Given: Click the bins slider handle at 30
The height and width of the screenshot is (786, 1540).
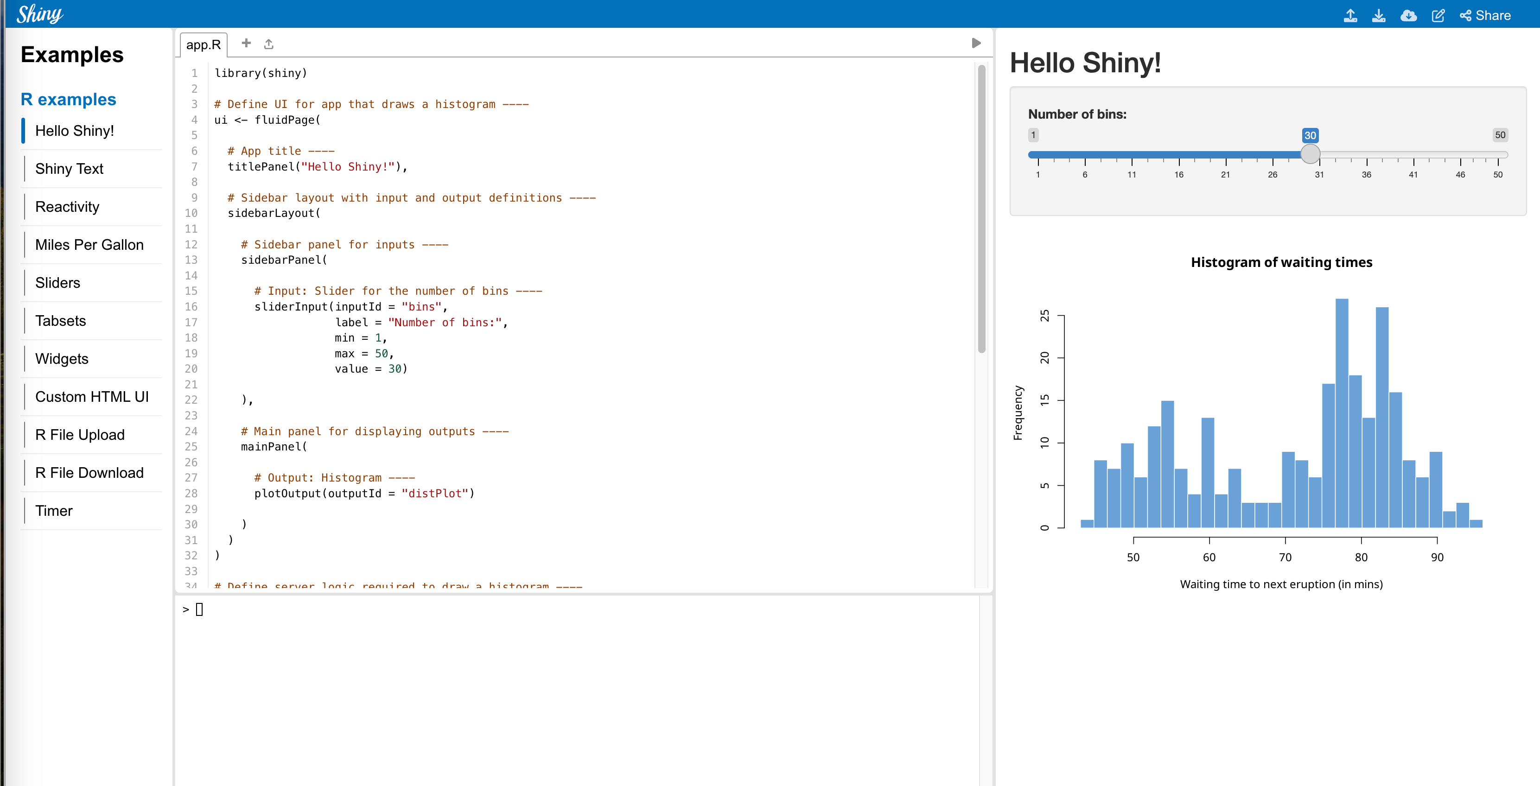Looking at the screenshot, I should (1310, 154).
